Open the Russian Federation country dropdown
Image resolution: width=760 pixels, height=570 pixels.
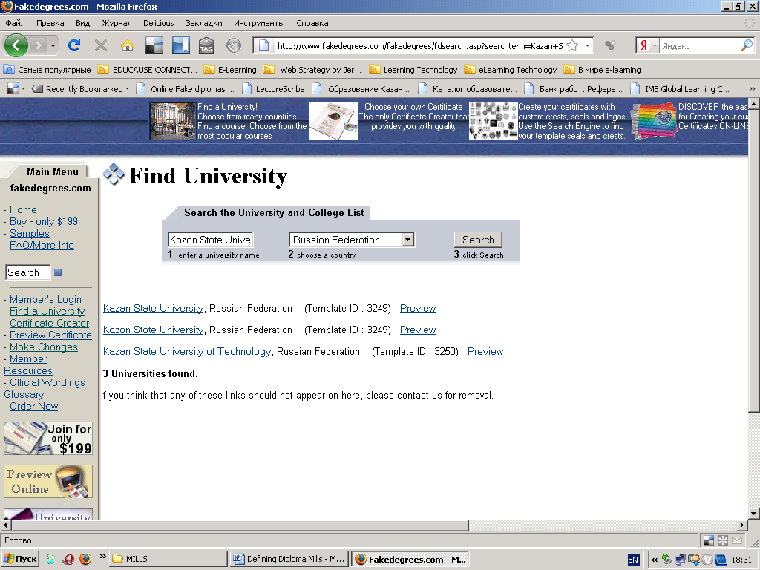[x=352, y=240]
